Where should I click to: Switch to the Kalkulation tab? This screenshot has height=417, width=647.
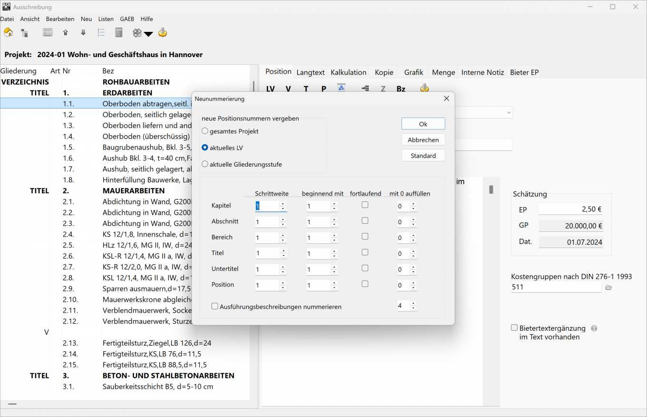click(349, 72)
